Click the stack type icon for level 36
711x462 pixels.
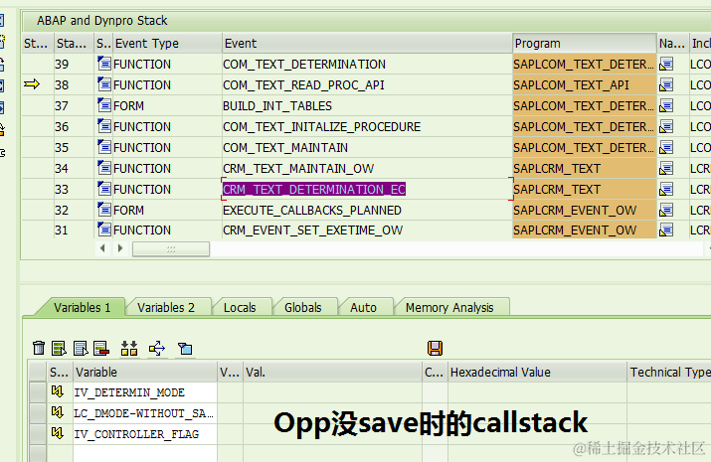(104, 126)
